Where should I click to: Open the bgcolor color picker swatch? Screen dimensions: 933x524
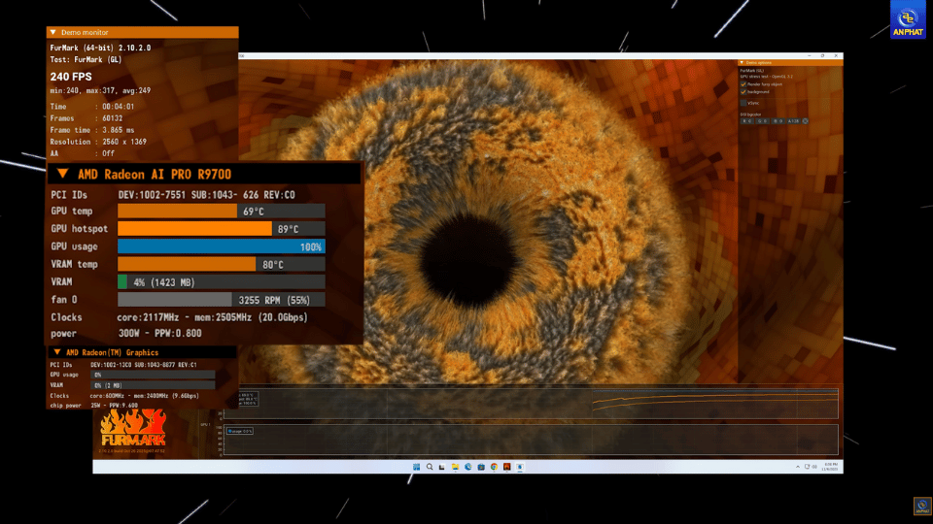(806, 121)
